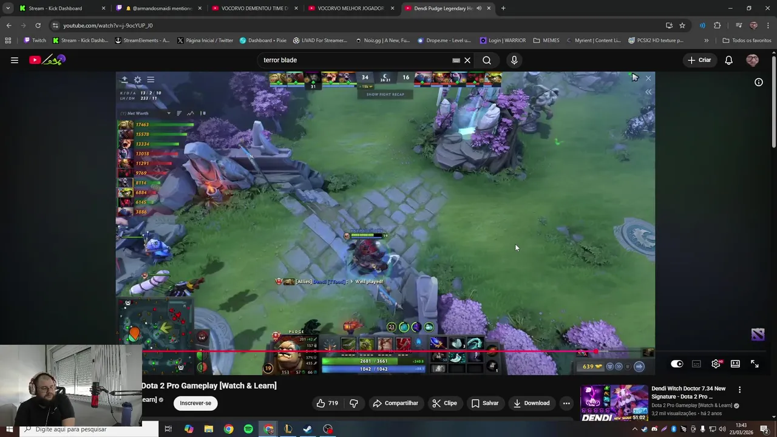Open Spotify from the taskbar
777x437 pixels.
[x=248, y=429]
